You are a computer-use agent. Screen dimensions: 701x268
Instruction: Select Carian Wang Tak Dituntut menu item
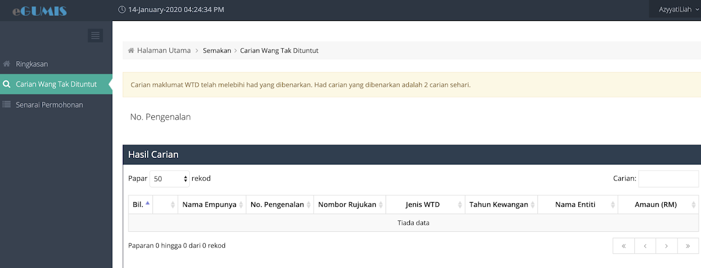56,84
